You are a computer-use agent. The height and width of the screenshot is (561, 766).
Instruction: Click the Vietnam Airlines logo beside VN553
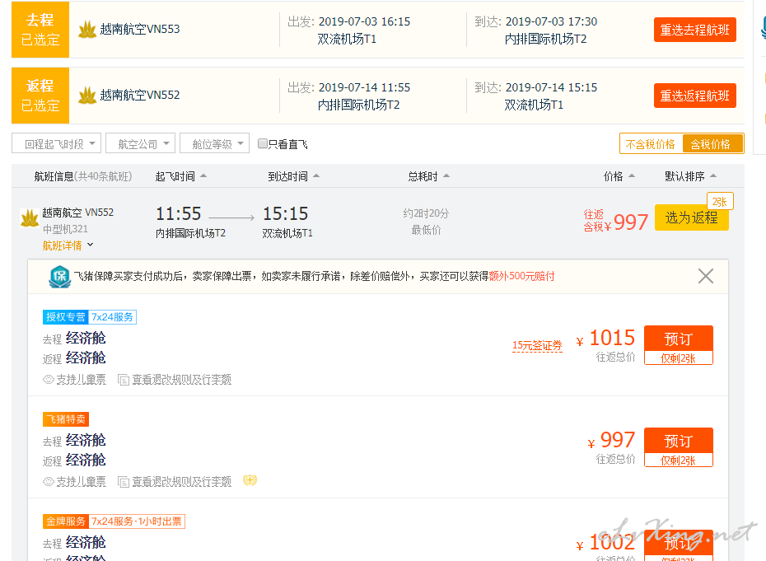click(87, 30)
